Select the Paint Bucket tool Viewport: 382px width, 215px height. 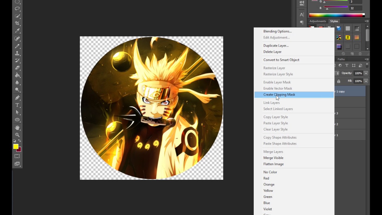click(x=17, y=75)
